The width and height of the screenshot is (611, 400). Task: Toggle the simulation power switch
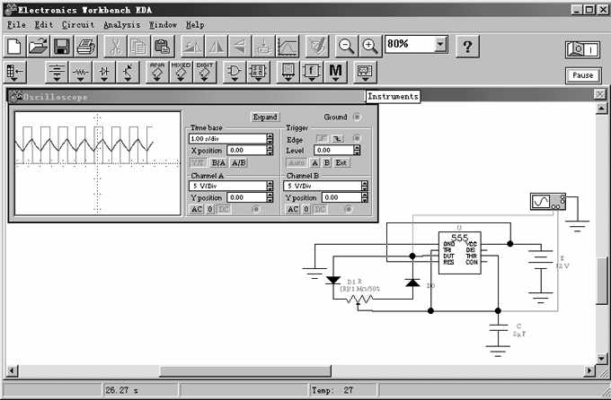(582, 49)
